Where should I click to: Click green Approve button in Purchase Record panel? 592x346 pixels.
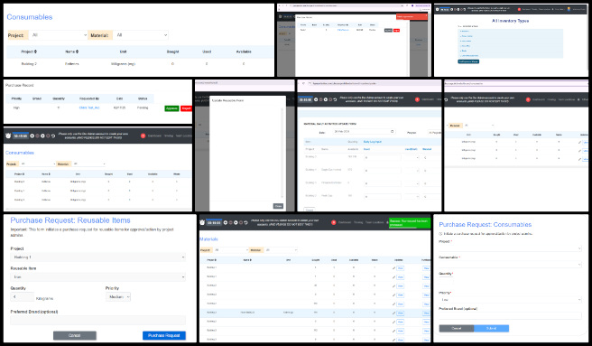[x=171, y=108]
